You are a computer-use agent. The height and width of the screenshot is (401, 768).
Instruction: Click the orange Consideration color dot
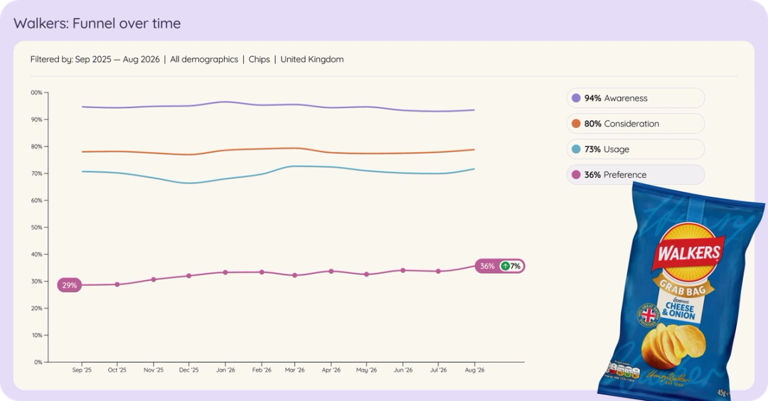point(576,124)
